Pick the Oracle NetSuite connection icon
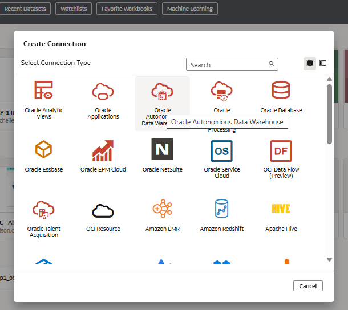The height and width of the screenshot is (310, 348). (162, 149)
